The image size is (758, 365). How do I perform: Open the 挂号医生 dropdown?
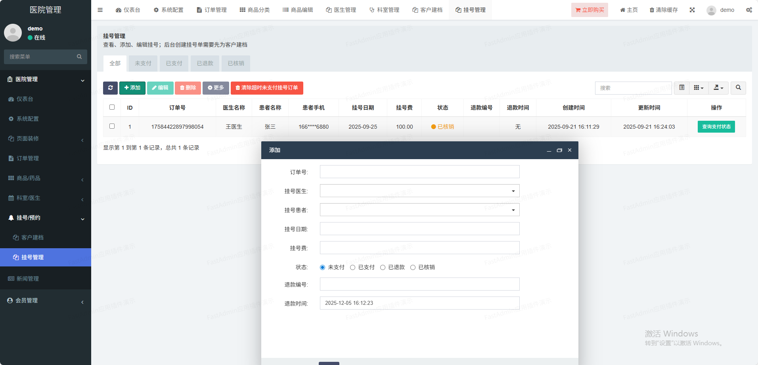point(419,191)
